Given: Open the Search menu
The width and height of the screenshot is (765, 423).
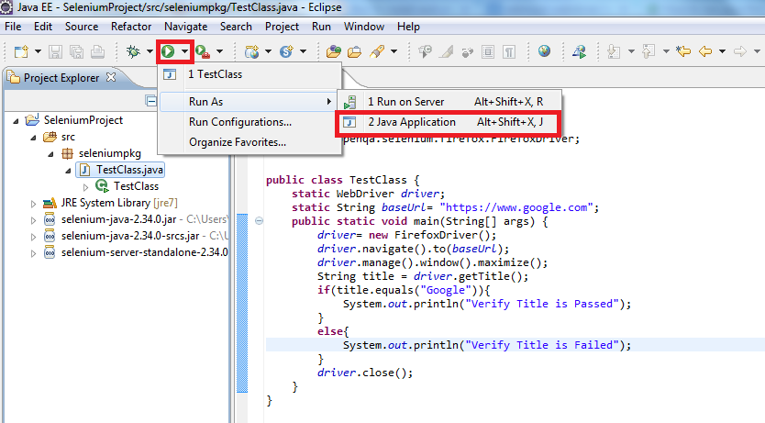Looking at the screenshot, I should (236, 27).
